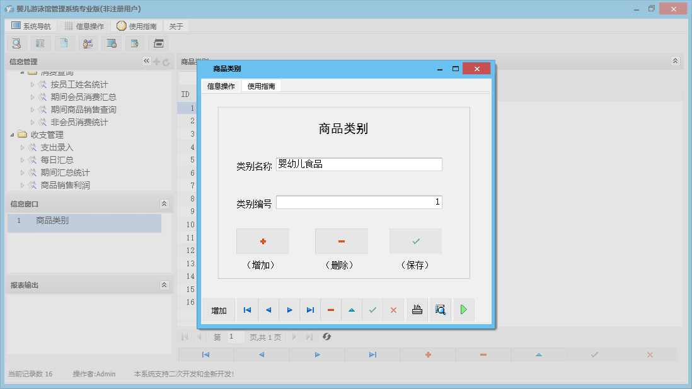Click the refresh icon beside the page number
692x389 pixels.
(x=326, y=337)
